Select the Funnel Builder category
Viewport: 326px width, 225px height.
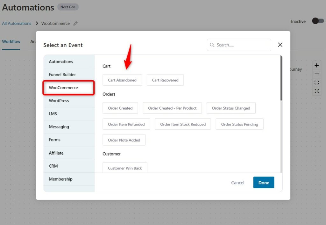click(69, 75)
